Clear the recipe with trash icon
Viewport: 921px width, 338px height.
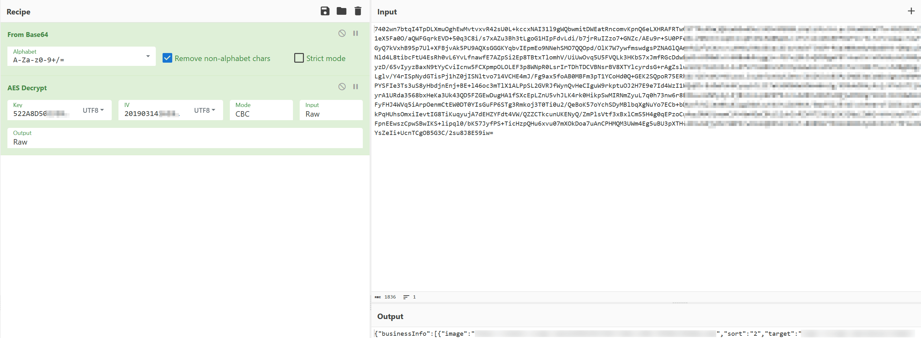coord(358,11)
